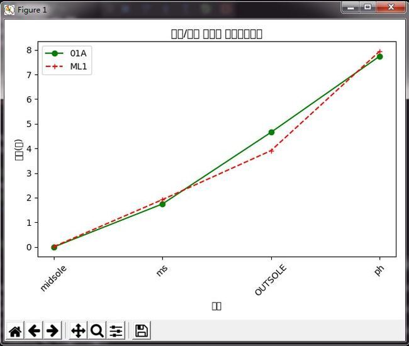Viewport: 409px width, 346px height.
Task: Click the green 01A marker at OUTSOLE
Action: (x=271, y=132)
